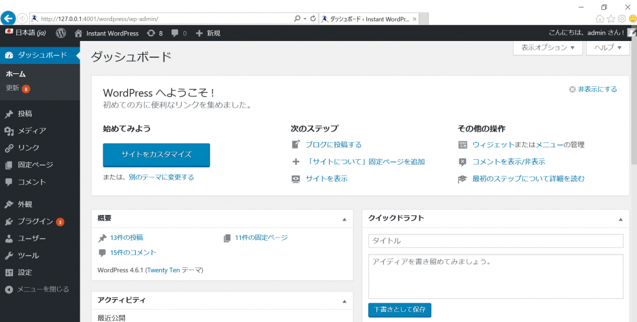The height and width of the screenshot is (322, 637).
Task: Open the メディア menu in the sidebar
Action: (40, 131)
